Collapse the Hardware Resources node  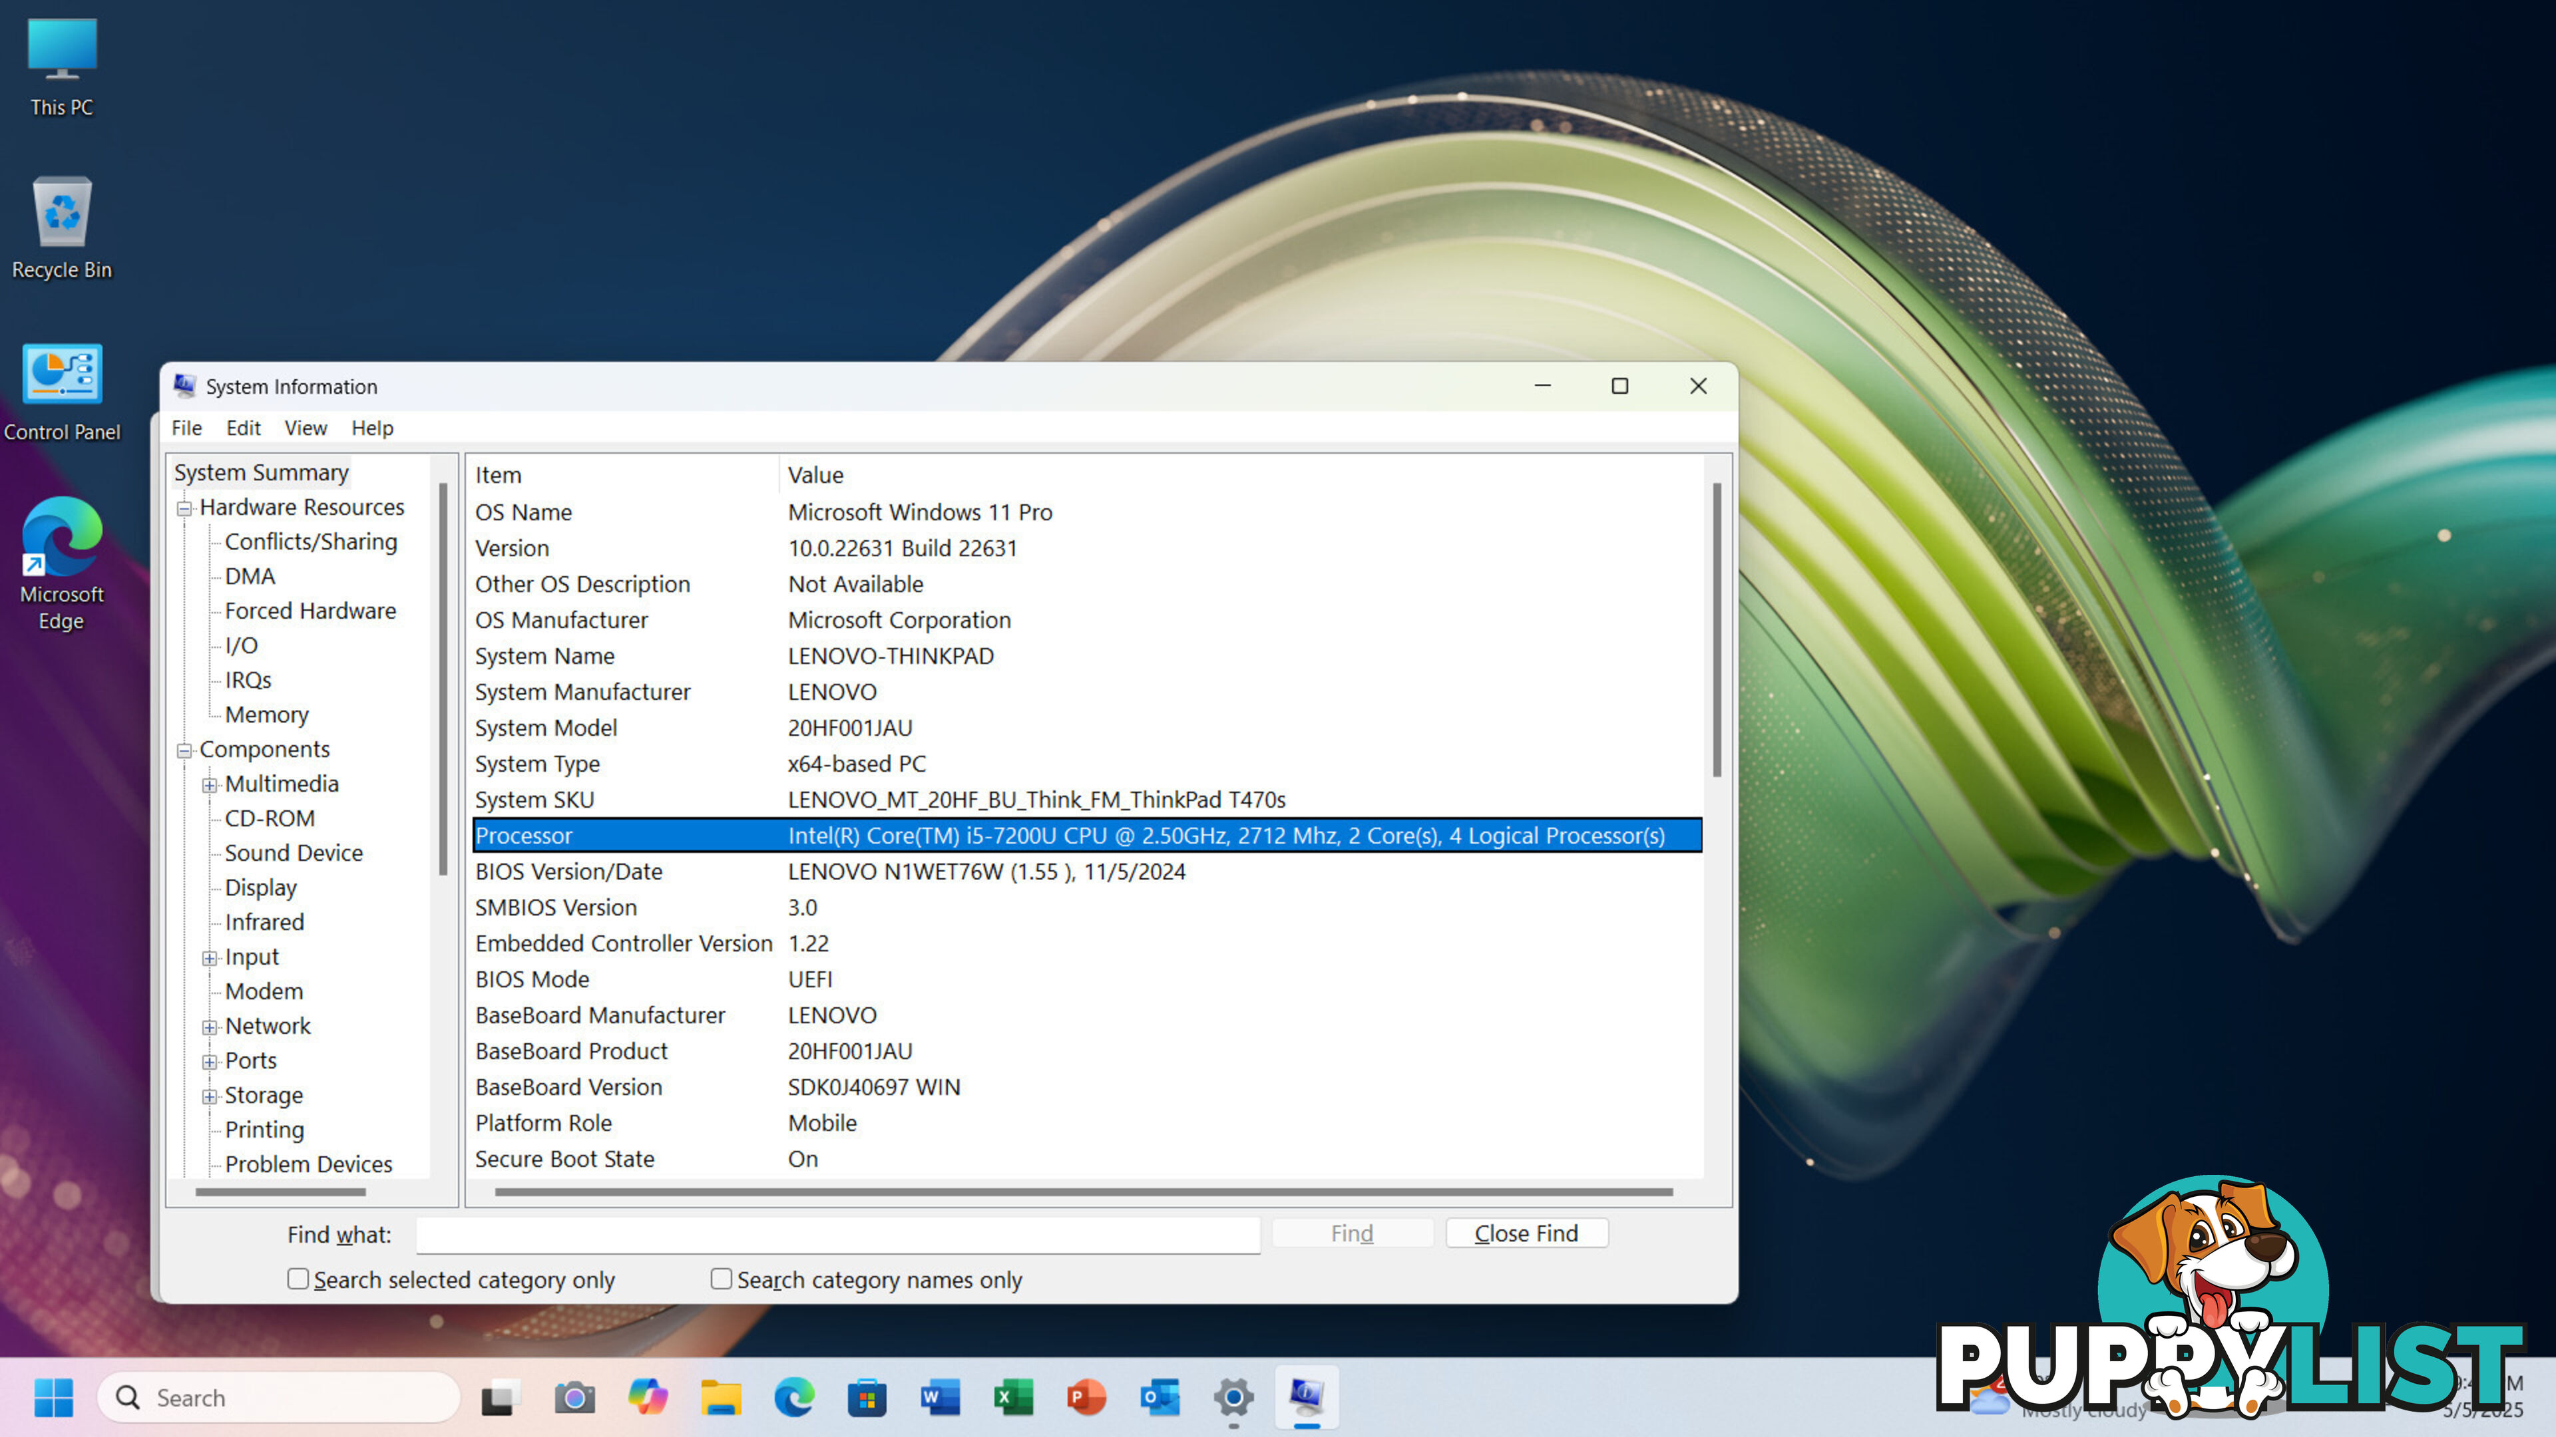184,509
